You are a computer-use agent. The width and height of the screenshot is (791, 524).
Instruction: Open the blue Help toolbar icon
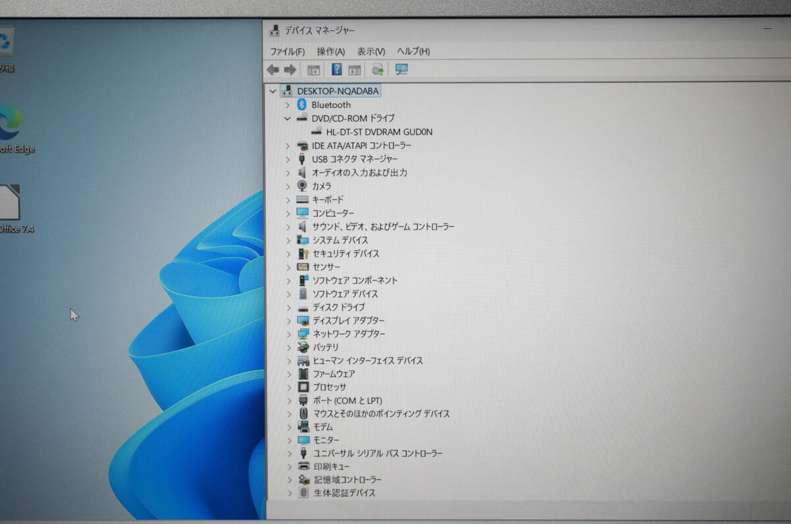coord(336,69)
